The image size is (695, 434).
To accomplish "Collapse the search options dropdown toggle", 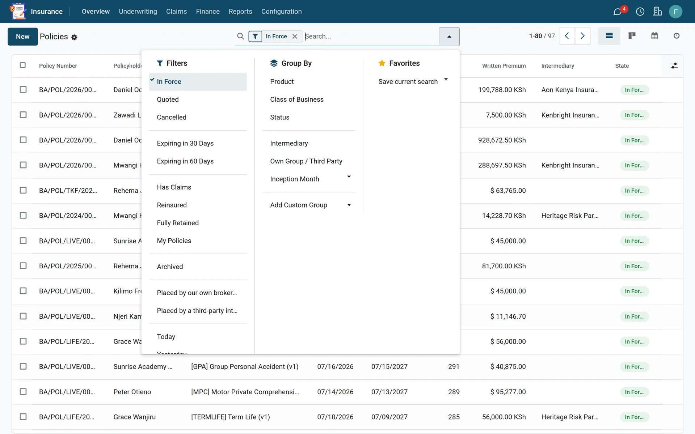I will 449,37.
